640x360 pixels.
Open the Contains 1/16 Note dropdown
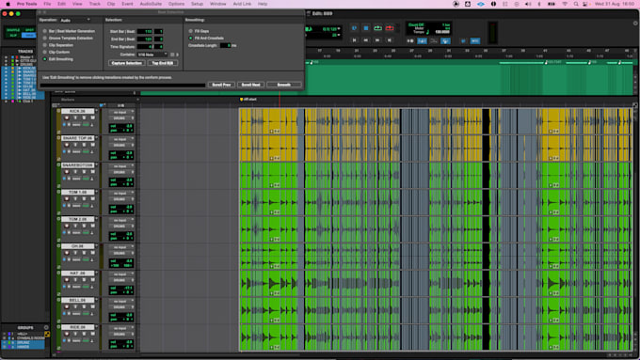coord(152,55)
